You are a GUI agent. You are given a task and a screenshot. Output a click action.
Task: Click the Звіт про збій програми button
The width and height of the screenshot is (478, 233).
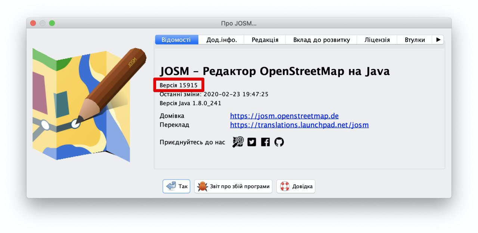pos(233,186)
